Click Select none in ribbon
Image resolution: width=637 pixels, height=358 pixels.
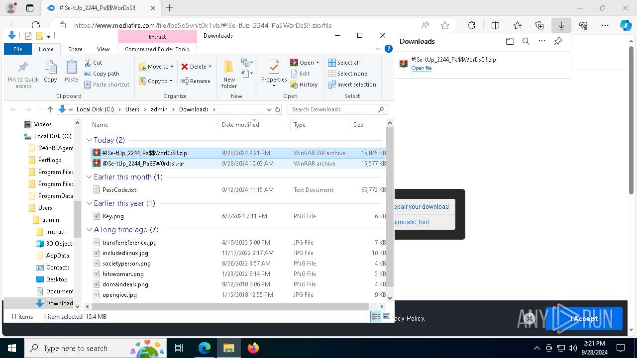tap(347, 74)
